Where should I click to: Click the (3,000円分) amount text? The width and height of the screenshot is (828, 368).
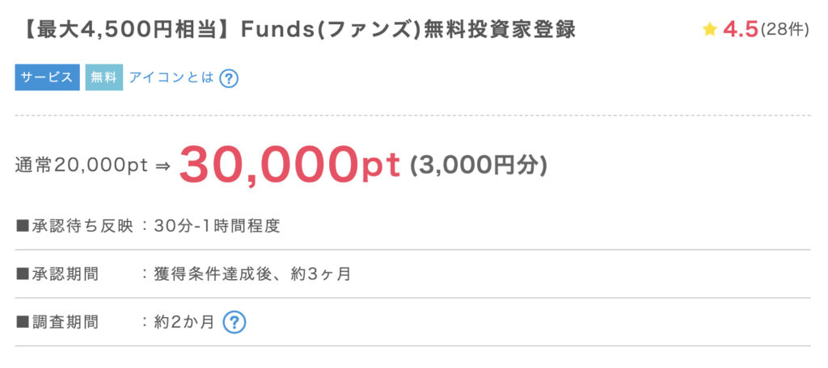click(x=479, y=165)
